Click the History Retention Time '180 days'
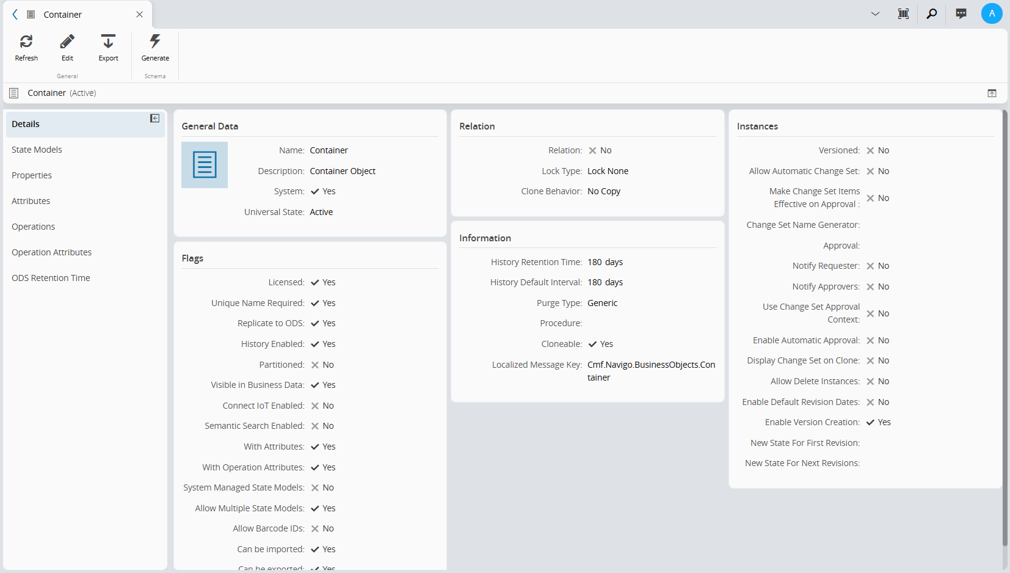The image size is (1010, 573). (605, 262)
